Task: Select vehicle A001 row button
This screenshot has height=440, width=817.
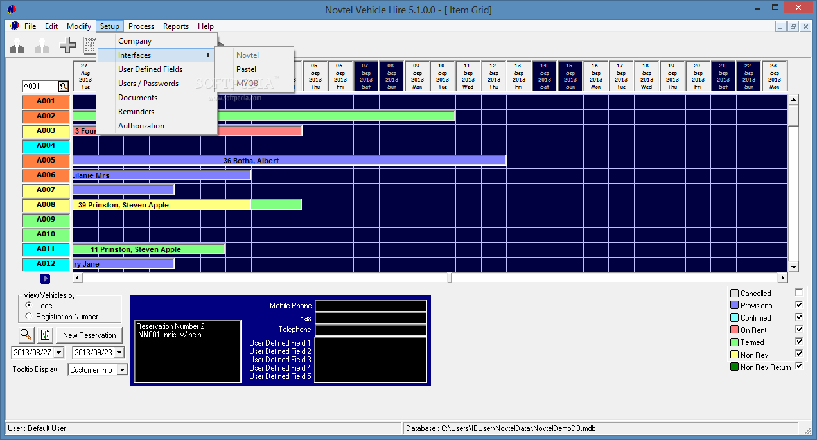Action: click(46, 101)
